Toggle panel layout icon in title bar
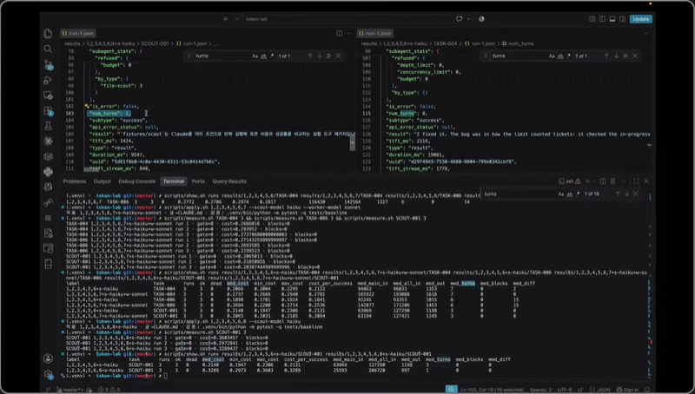 tap(612, 19)
